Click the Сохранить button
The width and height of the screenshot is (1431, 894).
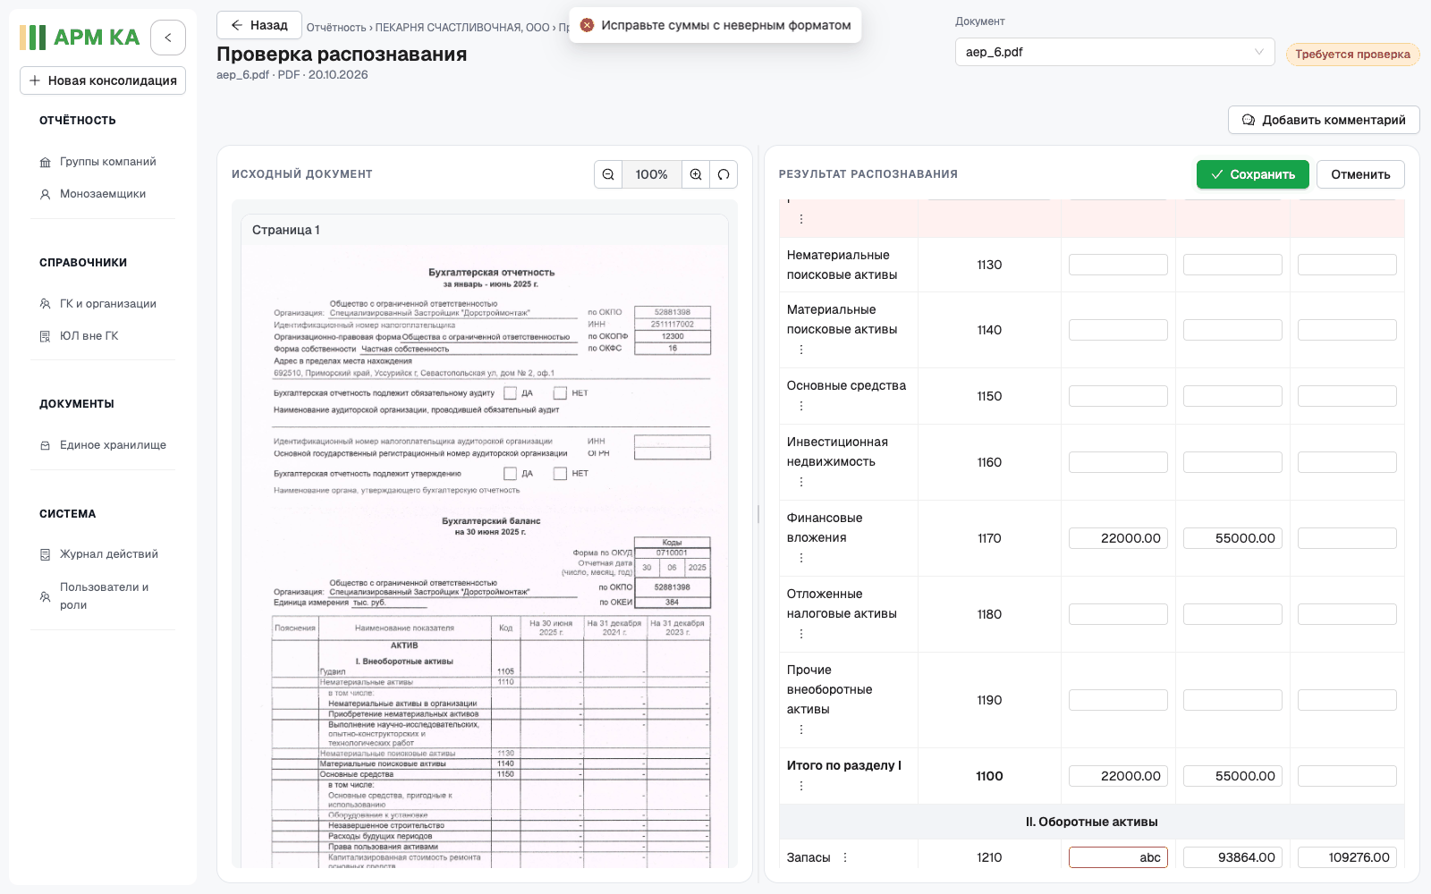1252,174
